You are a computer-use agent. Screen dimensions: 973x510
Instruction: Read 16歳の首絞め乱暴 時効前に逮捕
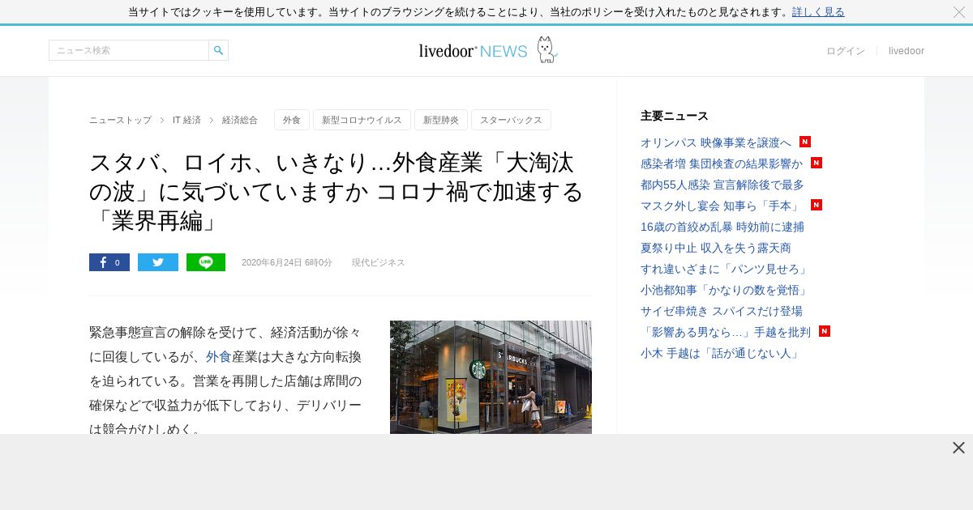pyautogui.click(x=722, y=227)
